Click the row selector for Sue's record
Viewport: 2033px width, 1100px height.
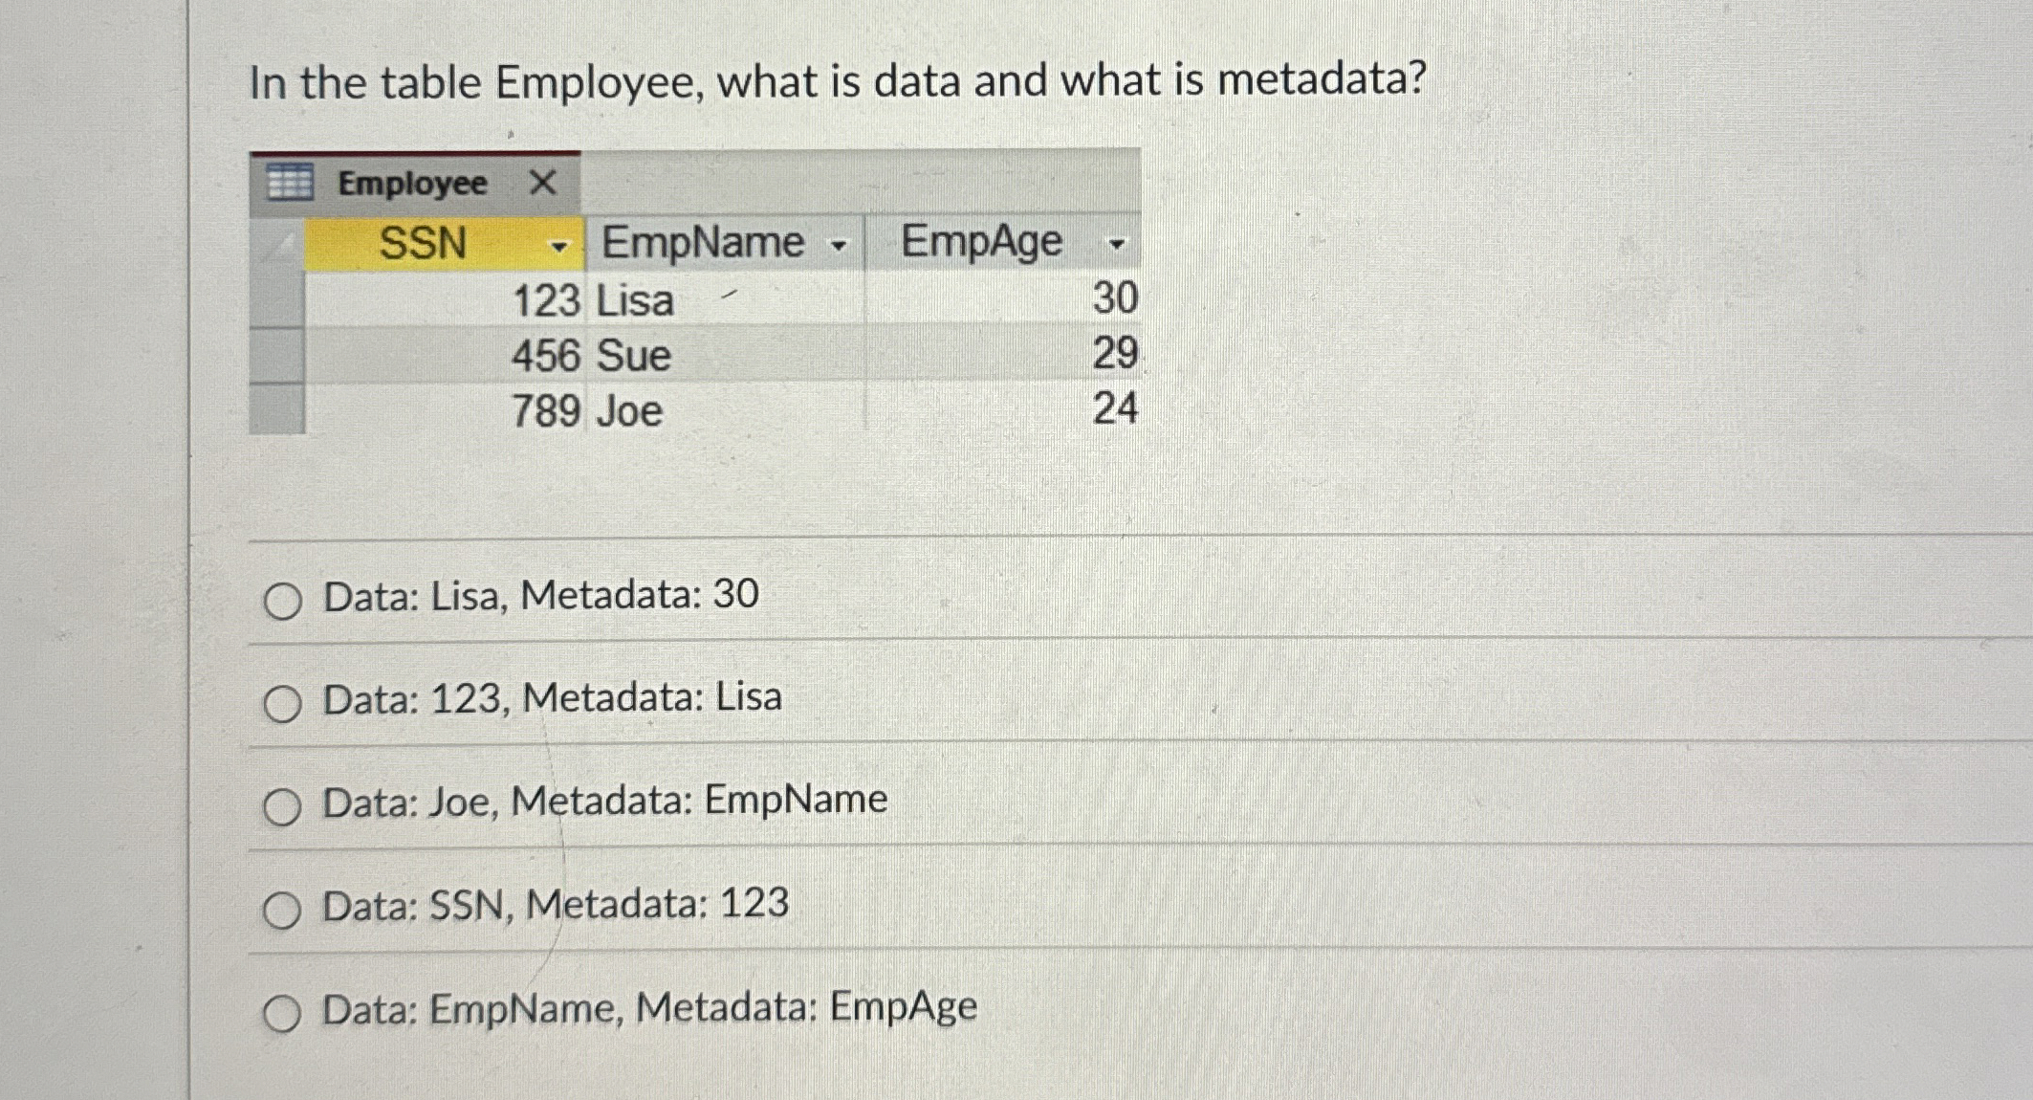click(x=275, y=356)
